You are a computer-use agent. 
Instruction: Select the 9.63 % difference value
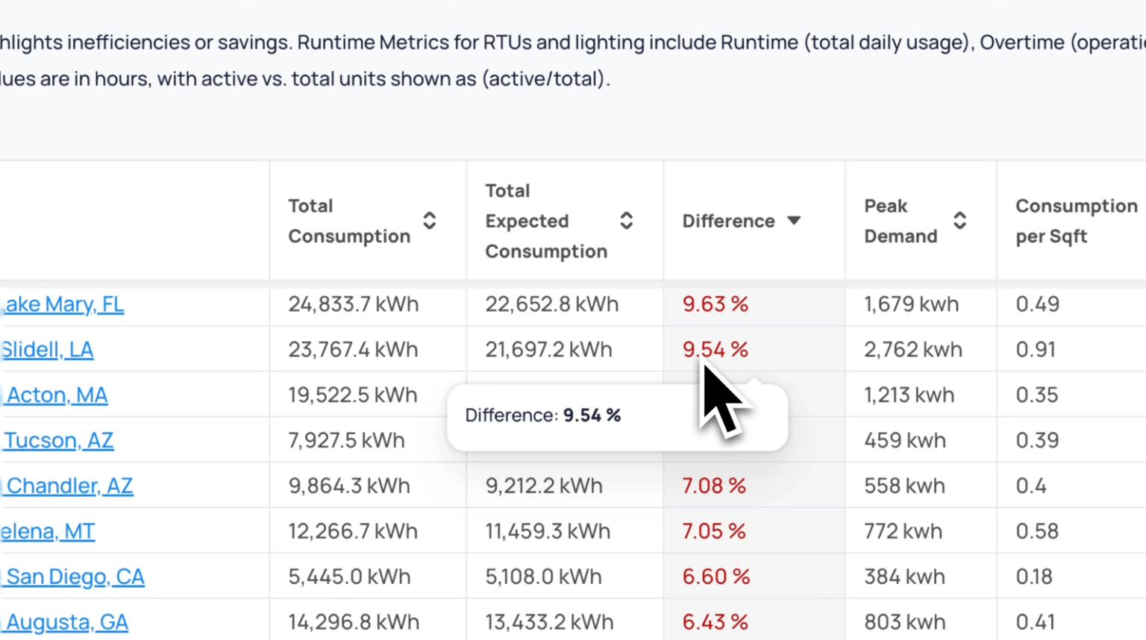[715, 304]
